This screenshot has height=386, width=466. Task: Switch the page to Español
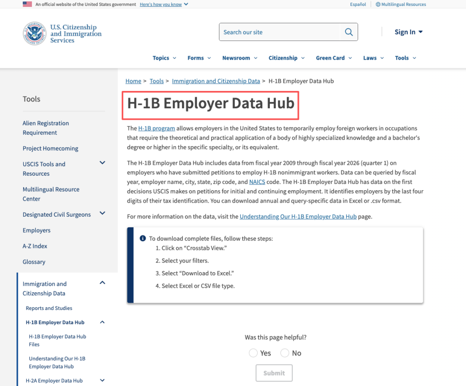click(358, 4)
